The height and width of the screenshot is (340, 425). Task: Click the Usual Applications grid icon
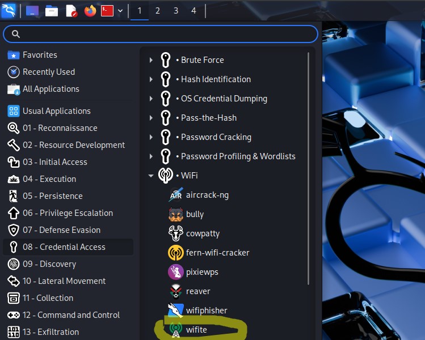click(x=13, y=111)
